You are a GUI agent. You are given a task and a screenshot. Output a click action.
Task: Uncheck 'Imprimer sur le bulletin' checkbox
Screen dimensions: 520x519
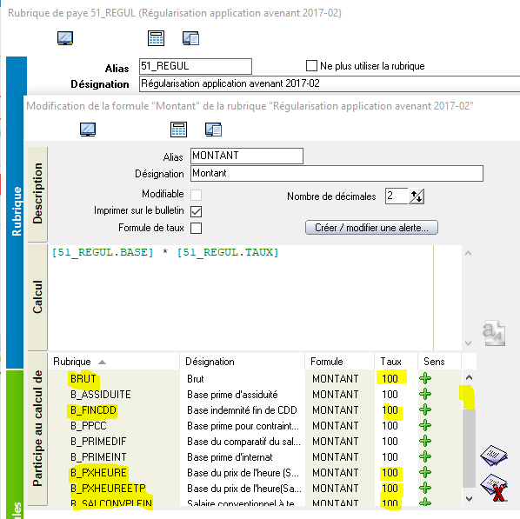pos(196,211)
